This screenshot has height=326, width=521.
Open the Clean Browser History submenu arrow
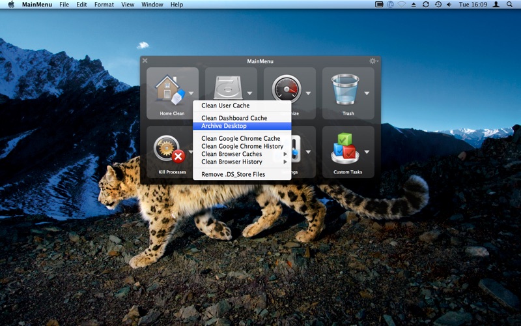coord(285,162)
